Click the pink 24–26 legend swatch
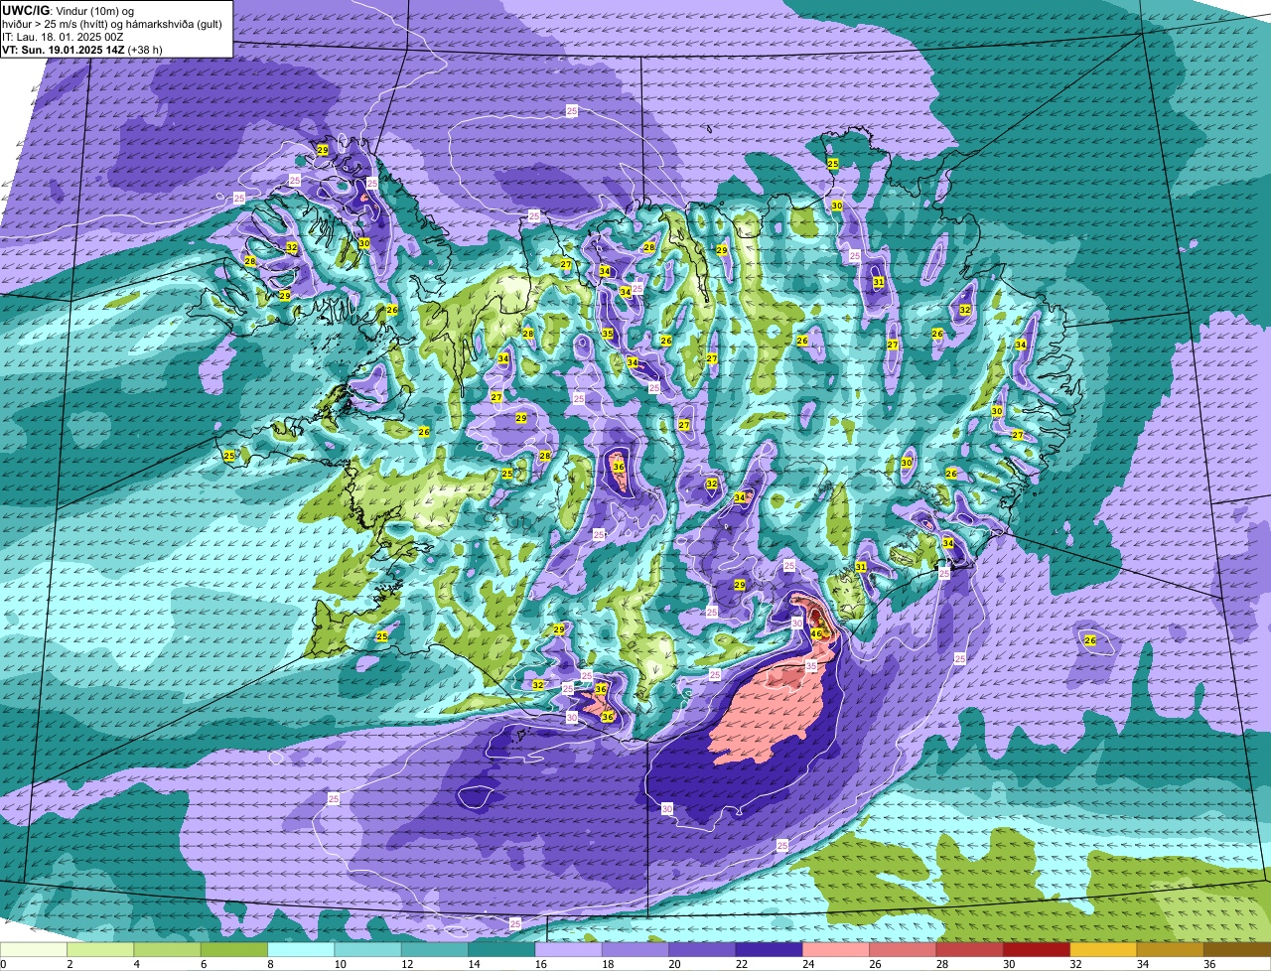Image resolution: width=1271 pixels, height=971 pixels. tap(836, 950)
